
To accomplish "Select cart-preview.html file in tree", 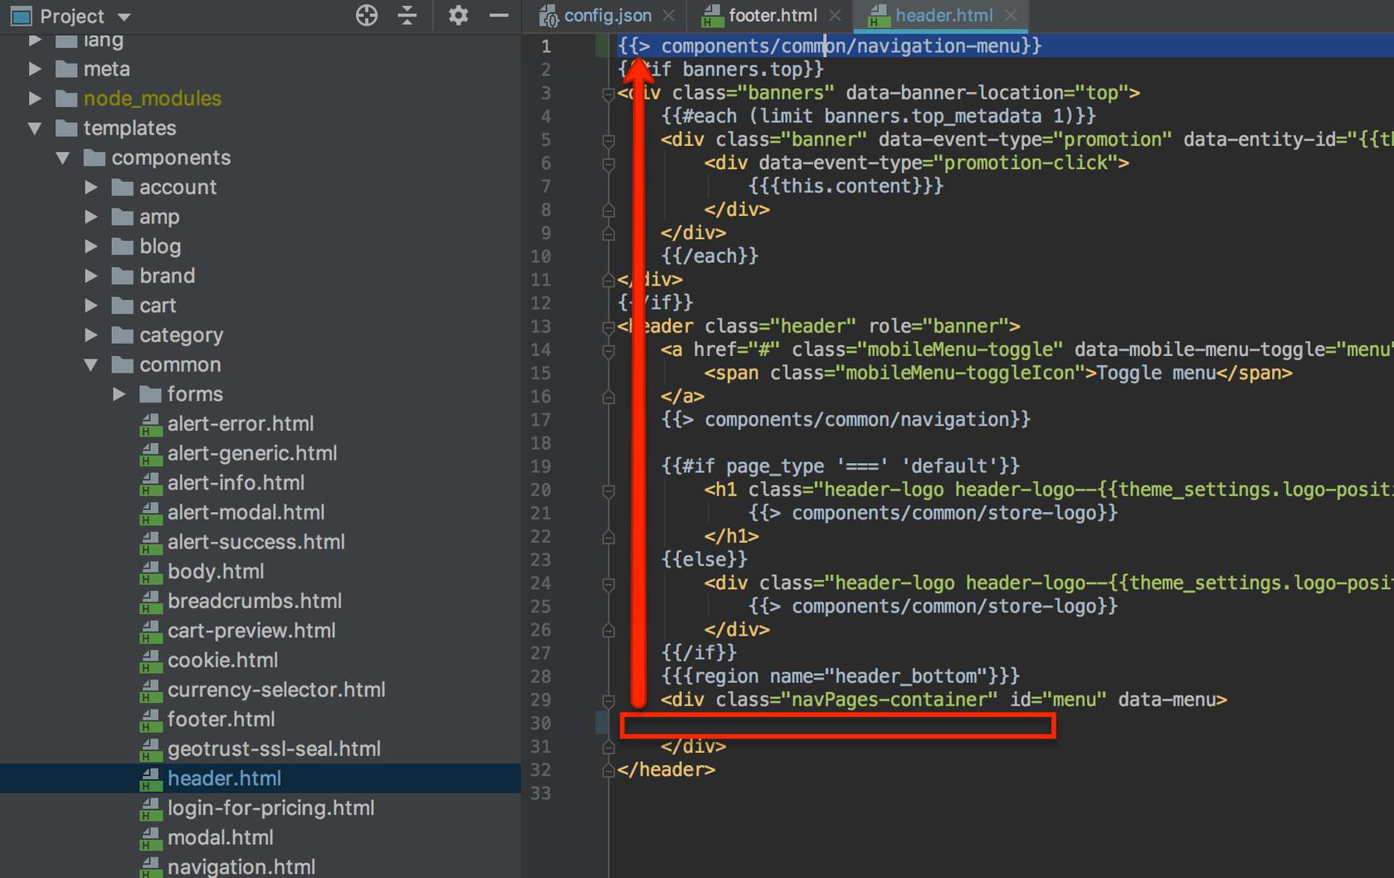I will pos(251,631).
